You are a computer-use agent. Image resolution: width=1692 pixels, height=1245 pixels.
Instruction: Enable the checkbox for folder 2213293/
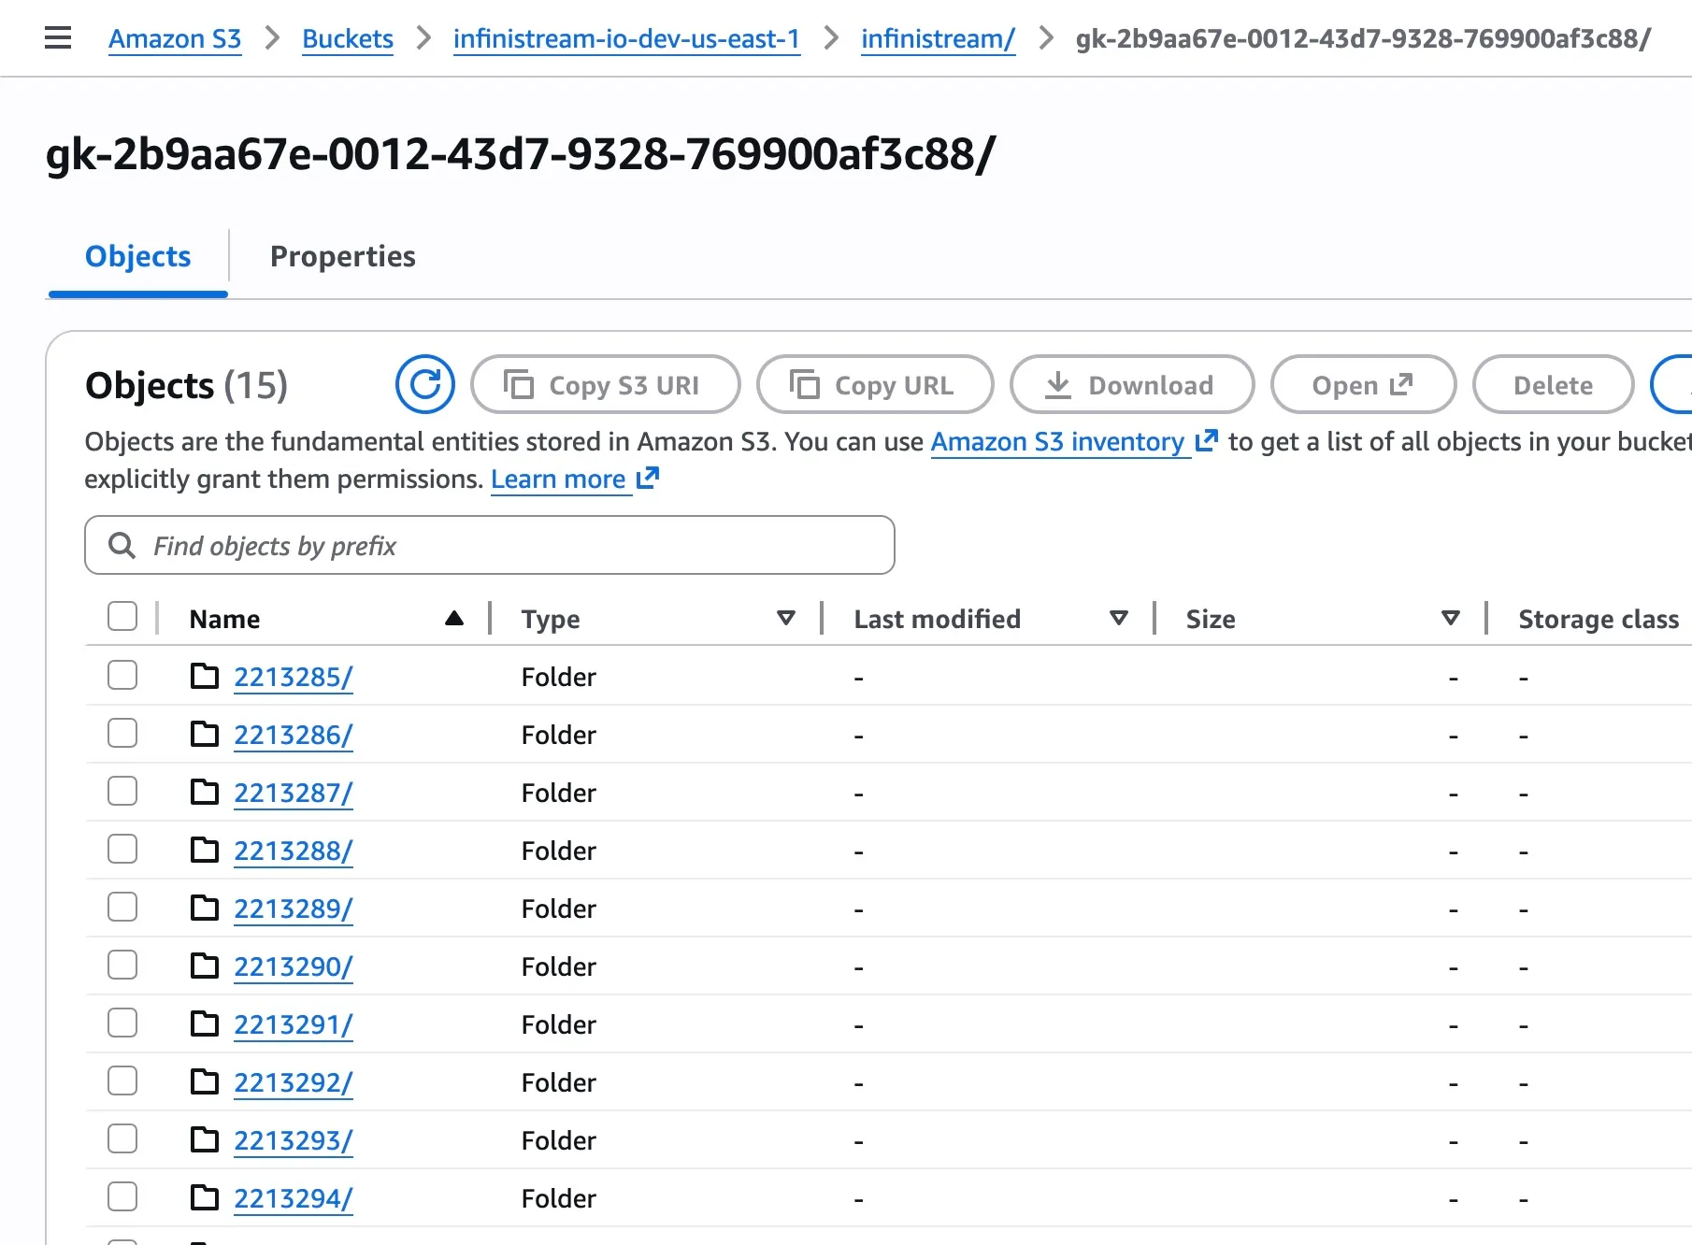coord(122,1138)
